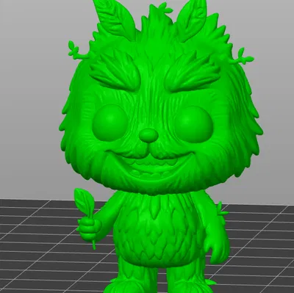
Task: Select the green furry creature 3D model
Action: (160, 147)
